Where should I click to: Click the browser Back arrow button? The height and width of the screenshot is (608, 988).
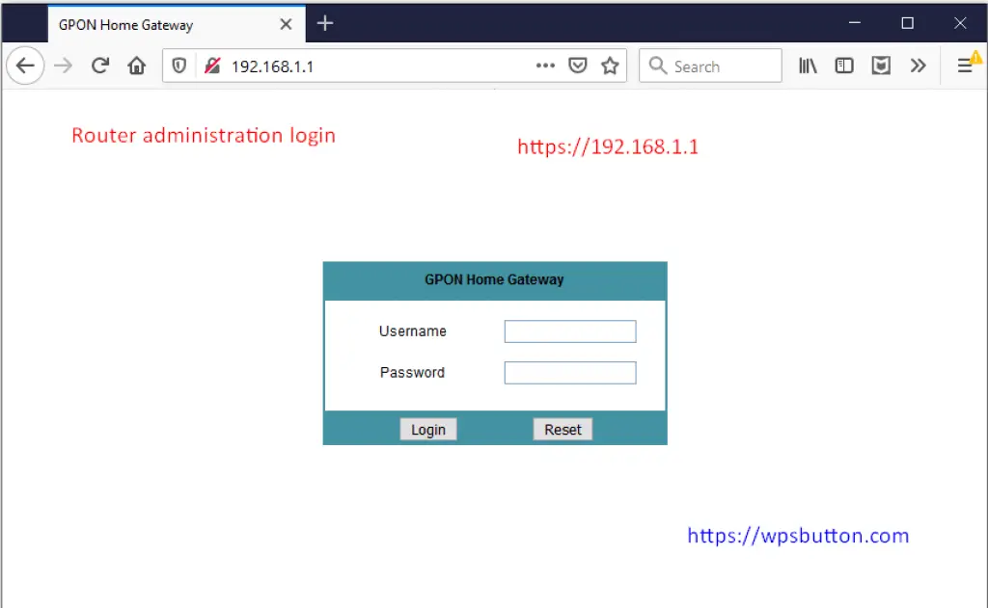coord(25,66)
